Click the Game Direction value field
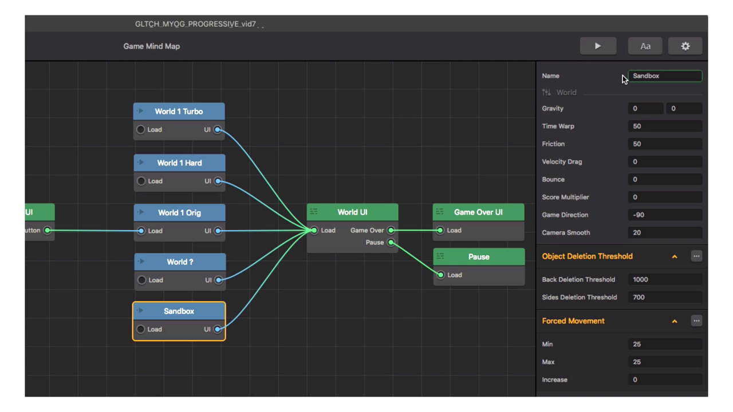The height and width of the screenshot is (412, 733). pos(664,215)
